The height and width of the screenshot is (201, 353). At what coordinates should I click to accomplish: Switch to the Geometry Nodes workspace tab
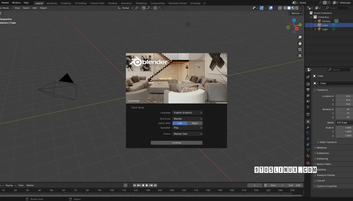[178, 3]
